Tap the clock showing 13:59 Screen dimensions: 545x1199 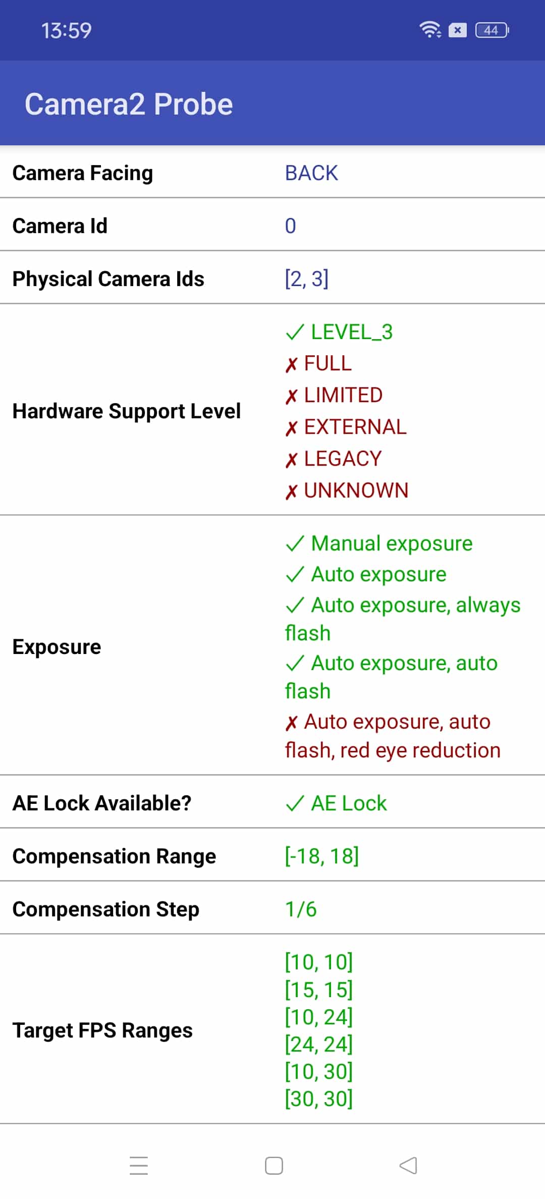point(67,31)
